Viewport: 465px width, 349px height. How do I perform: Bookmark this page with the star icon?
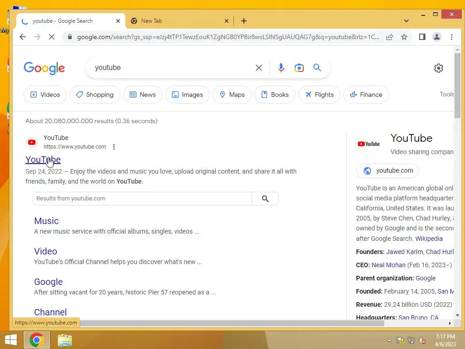pos(404,37)
